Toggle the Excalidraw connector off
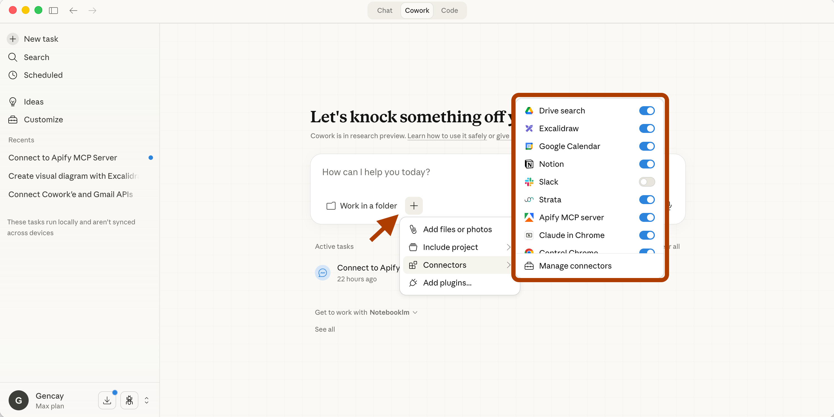This screenshot has height=417, width=834. pos(647,128)
